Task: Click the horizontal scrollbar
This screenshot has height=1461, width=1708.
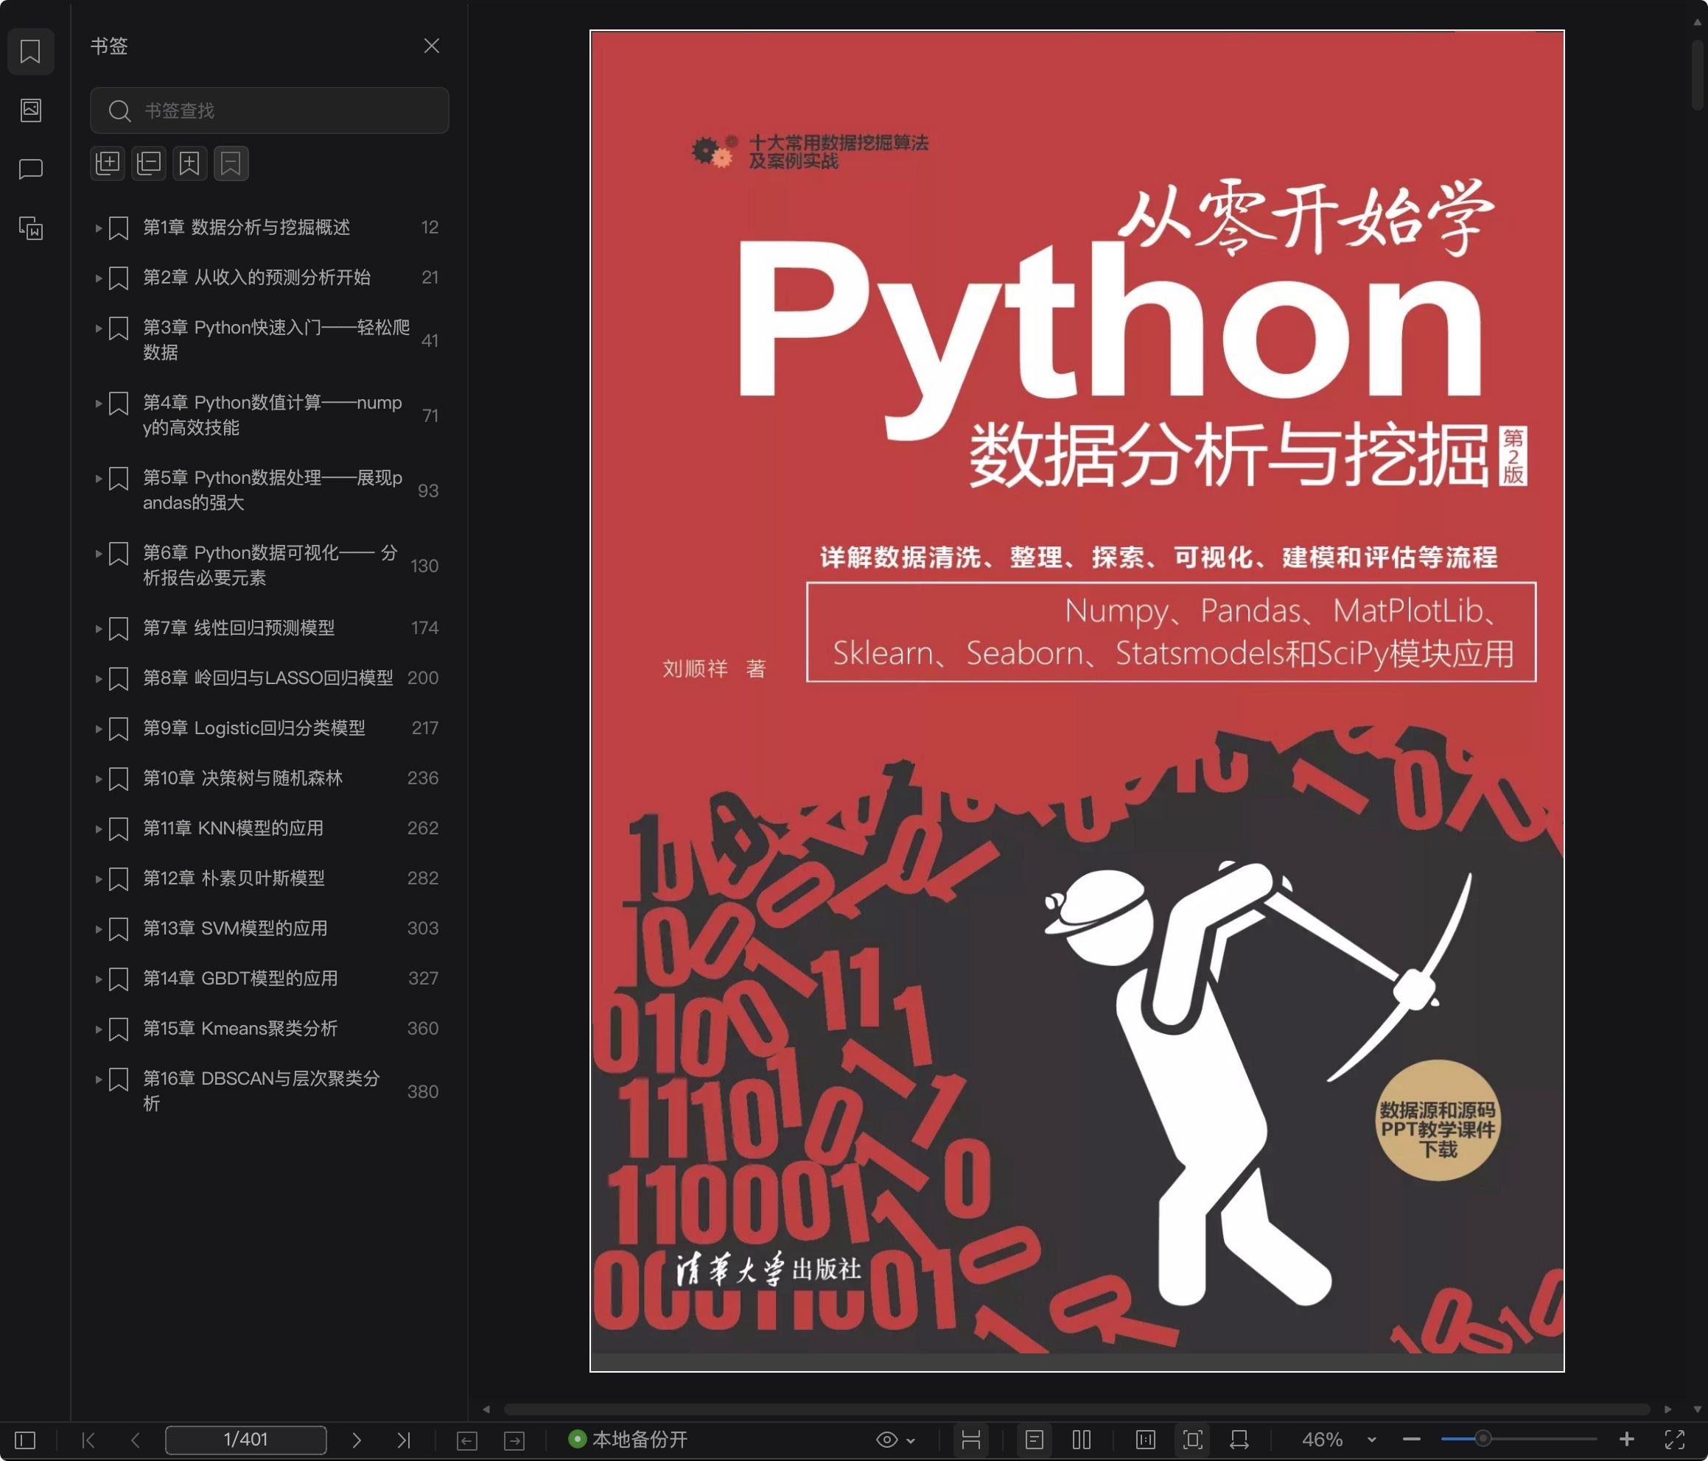Action: [x=1077, y=1409]
